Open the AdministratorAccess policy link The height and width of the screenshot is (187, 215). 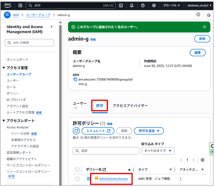[x=113, y=179]
